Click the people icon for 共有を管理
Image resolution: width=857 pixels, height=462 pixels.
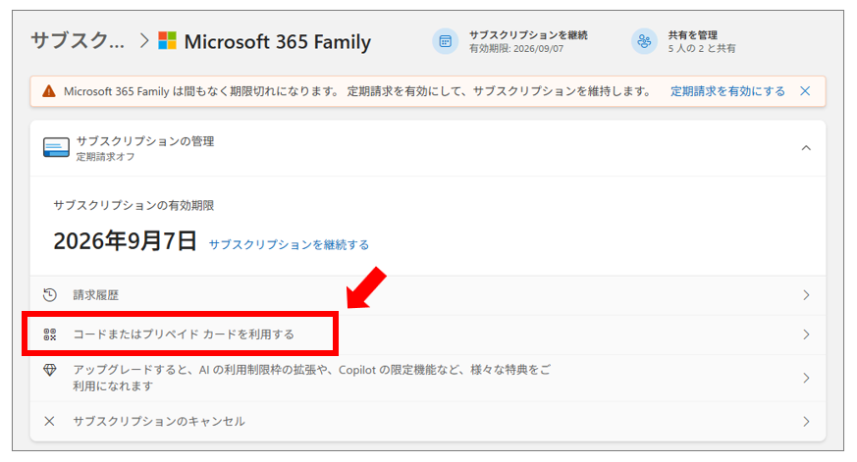point(644,41)
